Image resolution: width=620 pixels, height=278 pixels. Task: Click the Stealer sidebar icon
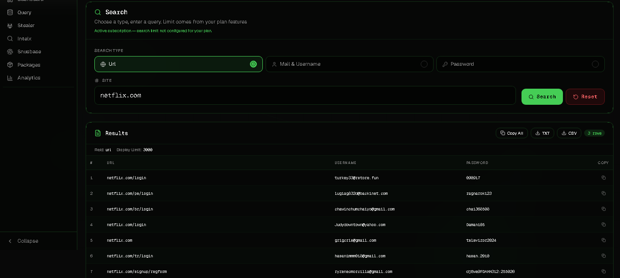(x=10, y=25)
